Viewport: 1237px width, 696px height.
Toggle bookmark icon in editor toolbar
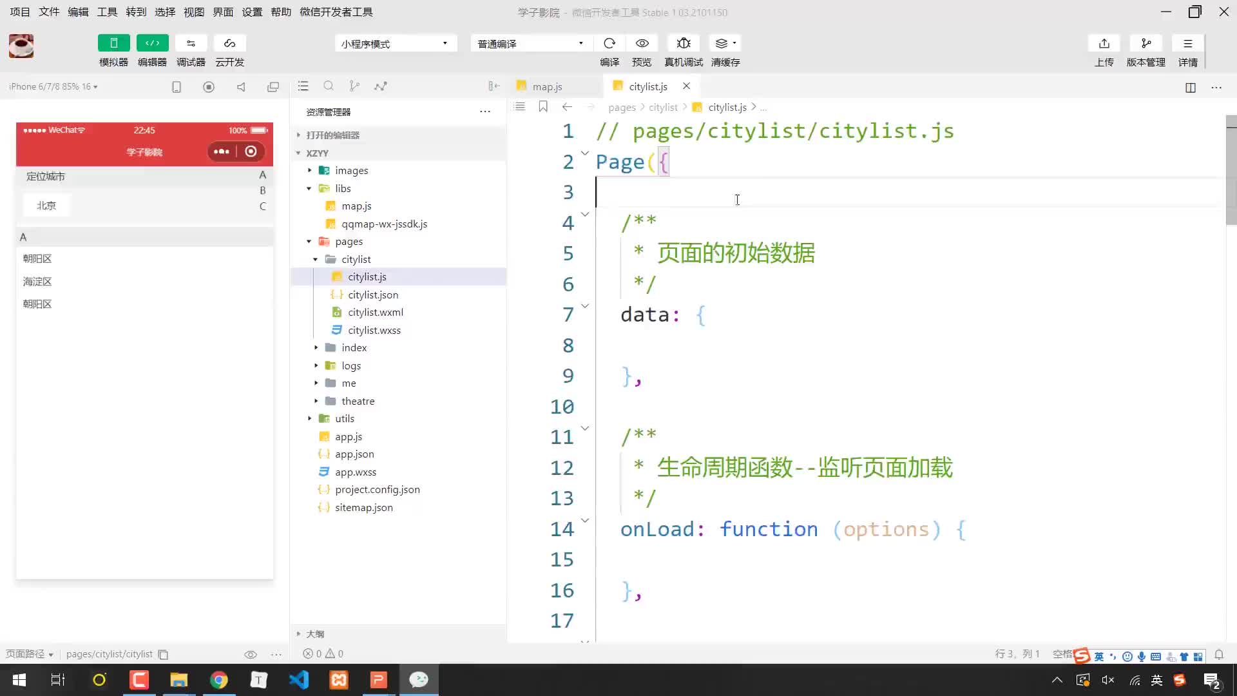(x=543, y=106)
